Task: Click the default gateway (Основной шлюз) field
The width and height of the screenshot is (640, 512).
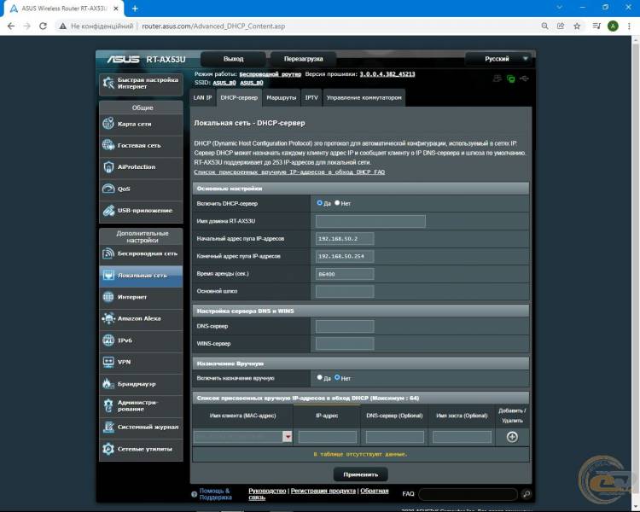Action: [345, 291]
